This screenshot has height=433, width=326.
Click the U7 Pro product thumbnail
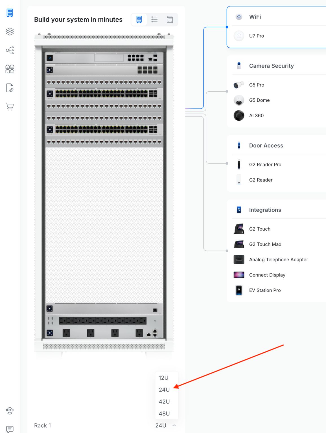click(239, 36)
